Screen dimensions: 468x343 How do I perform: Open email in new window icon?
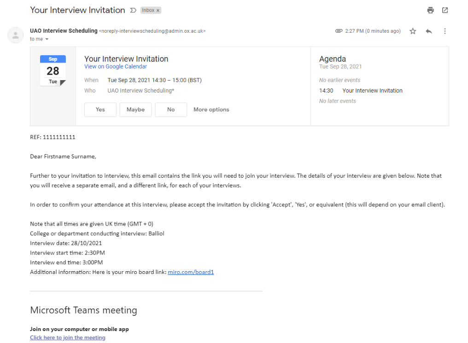445,11
